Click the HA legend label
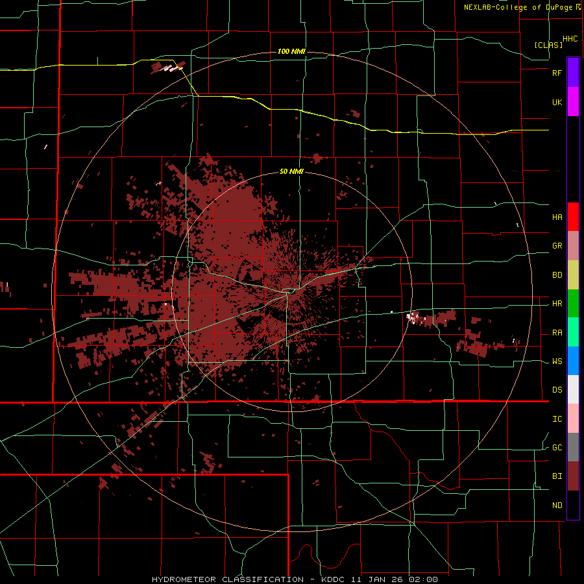Viewport: 584px width, 584px height. click(557, 217)
